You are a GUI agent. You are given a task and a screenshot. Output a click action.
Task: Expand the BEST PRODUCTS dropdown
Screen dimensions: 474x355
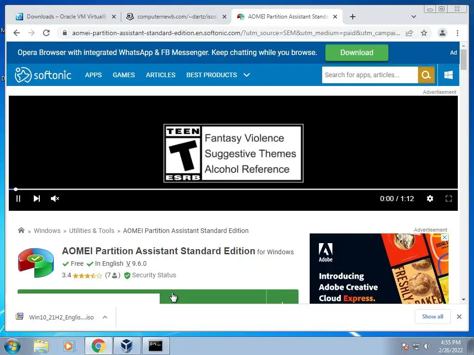pyautogui.click(x=218, y=75)
